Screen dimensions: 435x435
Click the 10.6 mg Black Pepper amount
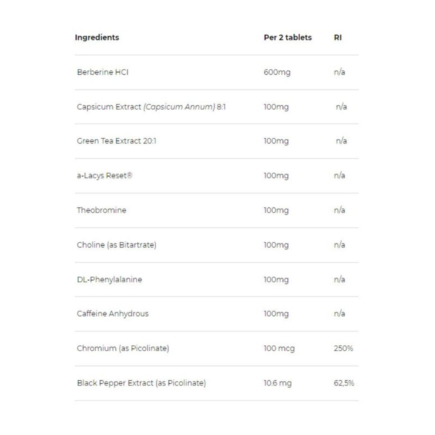(278, 383)
